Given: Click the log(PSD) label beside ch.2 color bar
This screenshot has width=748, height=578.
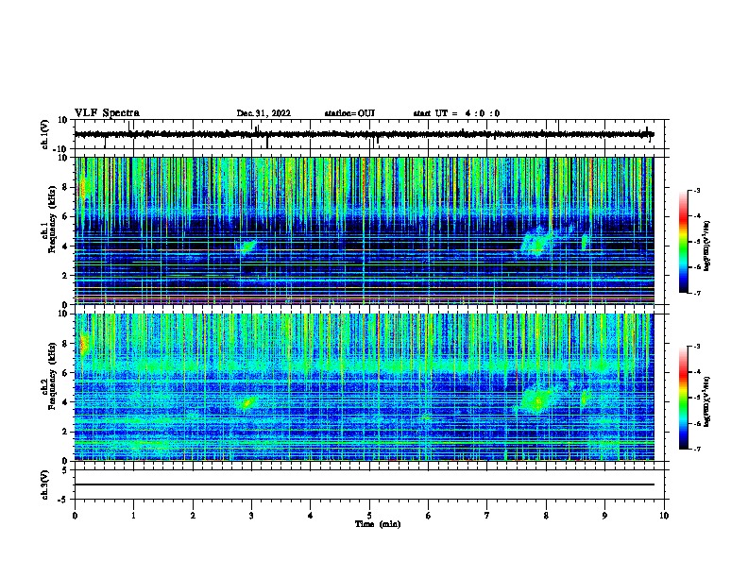Looking at the screenshot, I should pyautogui.click(x=707, y=401).
